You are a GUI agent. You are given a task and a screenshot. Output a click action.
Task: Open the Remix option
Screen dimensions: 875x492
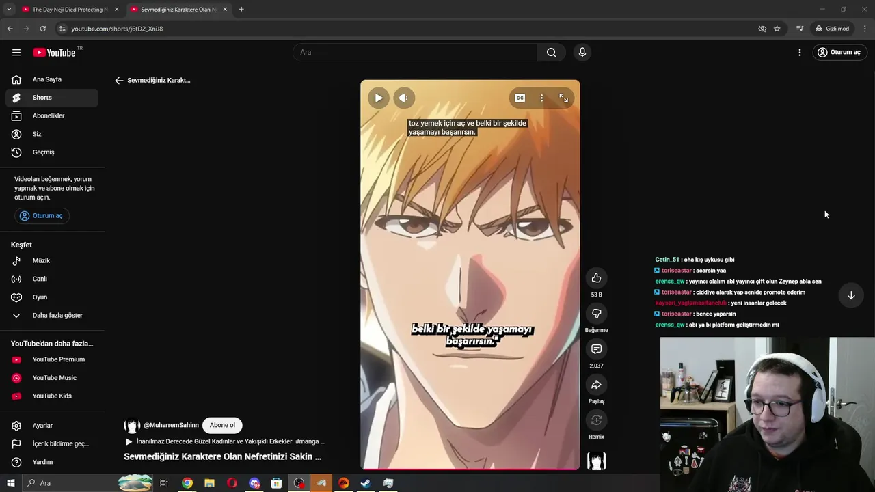596,420
